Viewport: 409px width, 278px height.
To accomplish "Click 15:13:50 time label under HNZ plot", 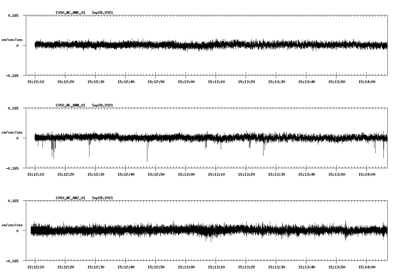I will click(x=337, y=267).
